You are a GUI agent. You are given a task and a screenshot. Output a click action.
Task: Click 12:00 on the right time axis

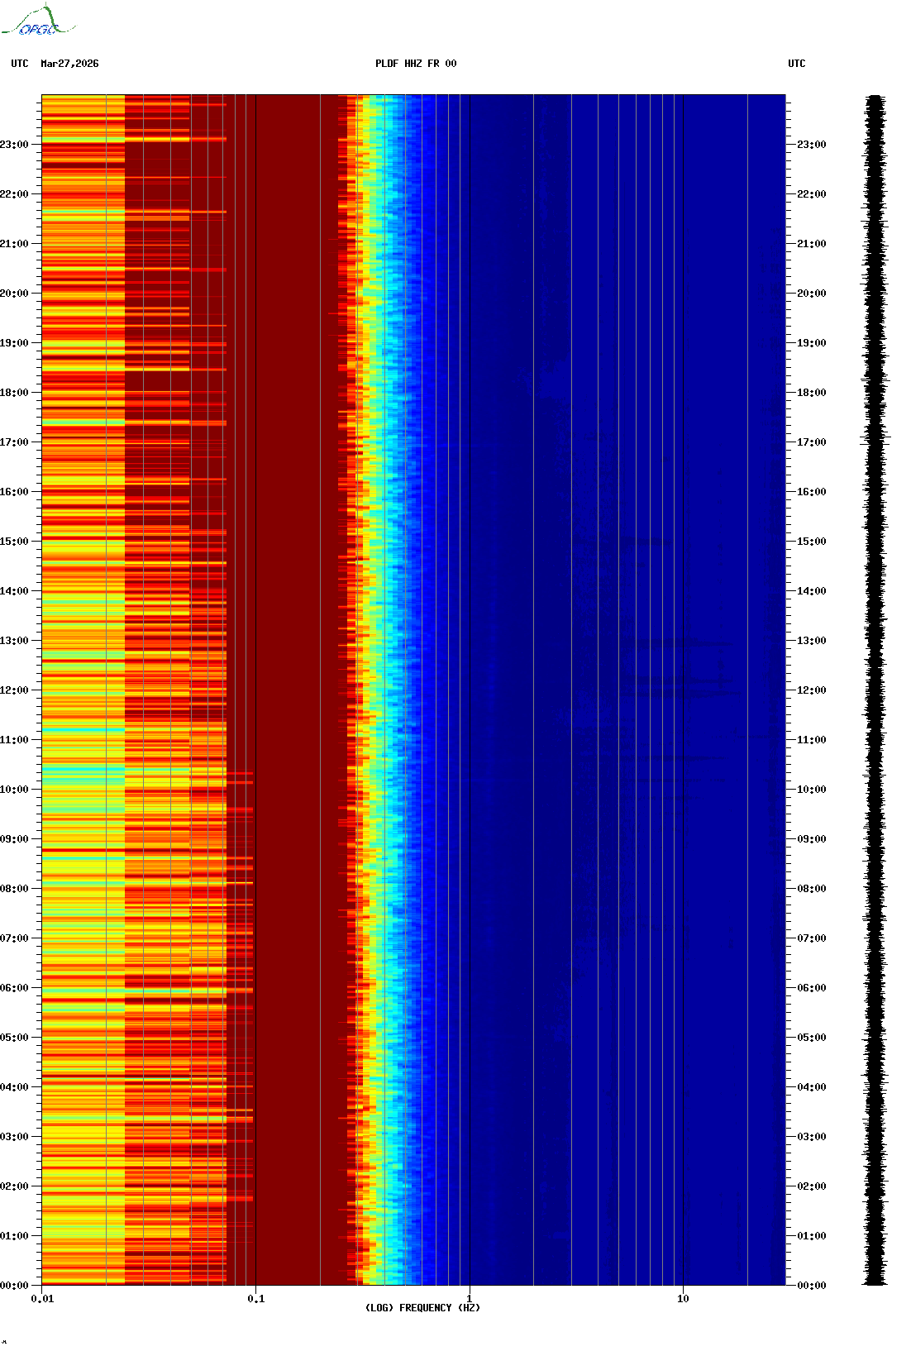coord(812,690)
